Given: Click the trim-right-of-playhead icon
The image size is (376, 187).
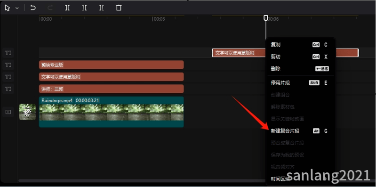Looking at the screenshot, I should pos(102,8).
